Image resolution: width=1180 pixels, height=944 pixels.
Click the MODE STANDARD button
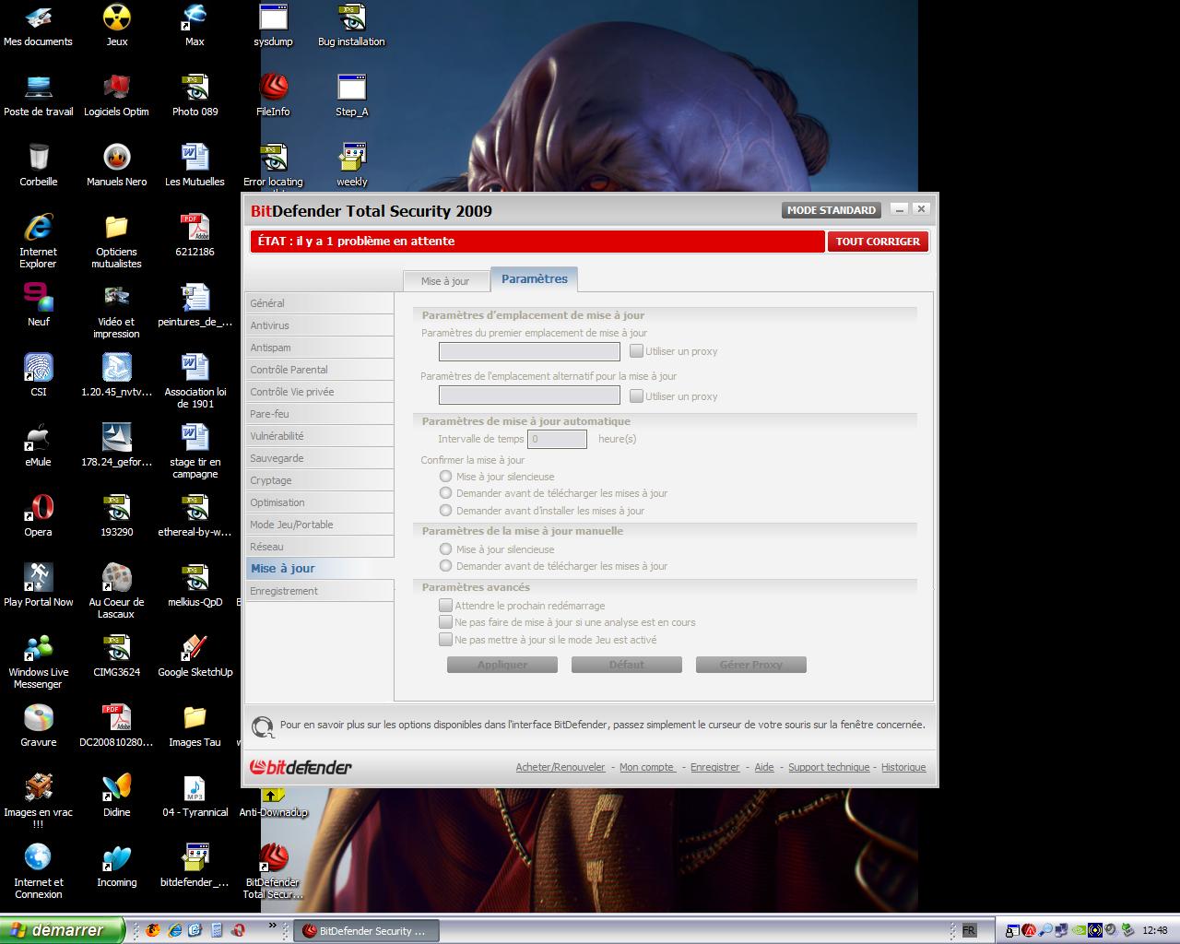pos(832,210)
